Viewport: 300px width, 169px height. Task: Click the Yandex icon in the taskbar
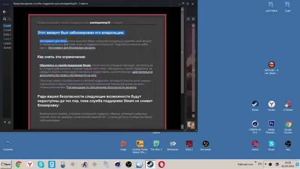pos(30,164)
